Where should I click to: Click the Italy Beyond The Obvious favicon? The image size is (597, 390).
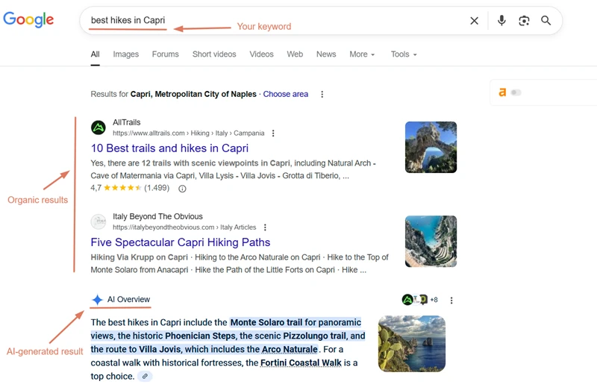99,221
